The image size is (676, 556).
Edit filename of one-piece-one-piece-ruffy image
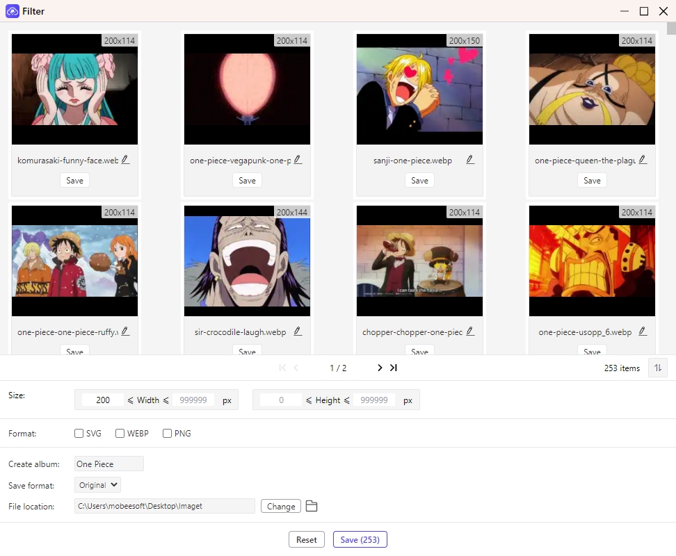tap(125, 332)
